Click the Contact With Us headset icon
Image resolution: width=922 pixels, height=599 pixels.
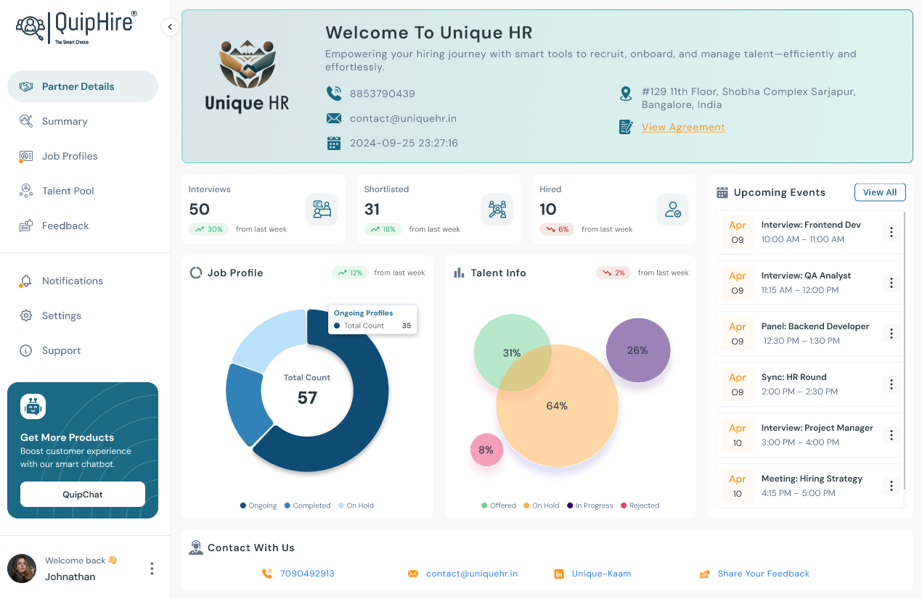[x=196, y=548]
